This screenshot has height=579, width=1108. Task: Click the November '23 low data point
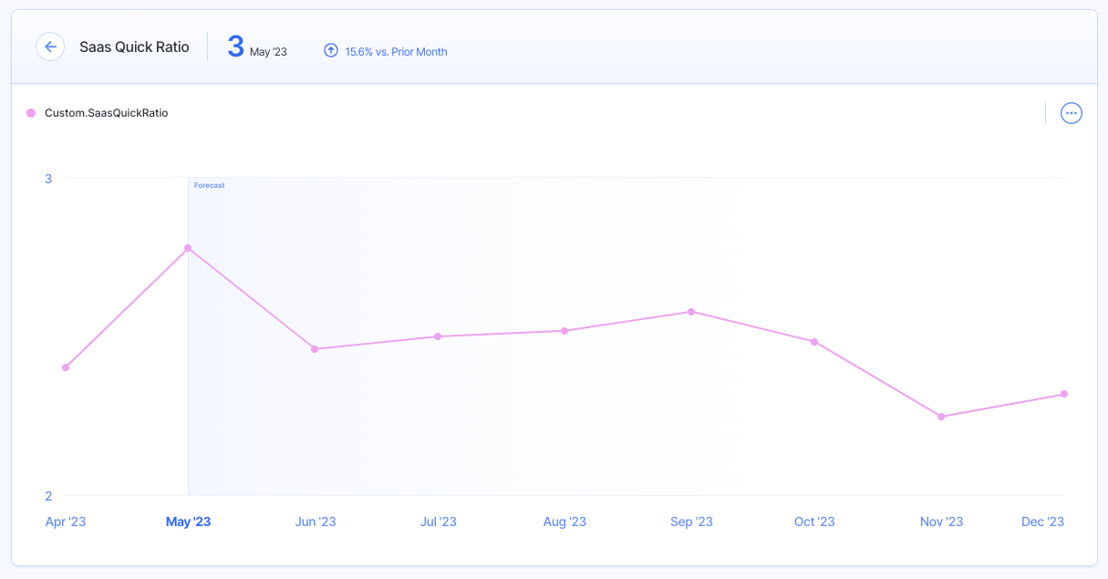pyautogui.click(x=941, y=417)
